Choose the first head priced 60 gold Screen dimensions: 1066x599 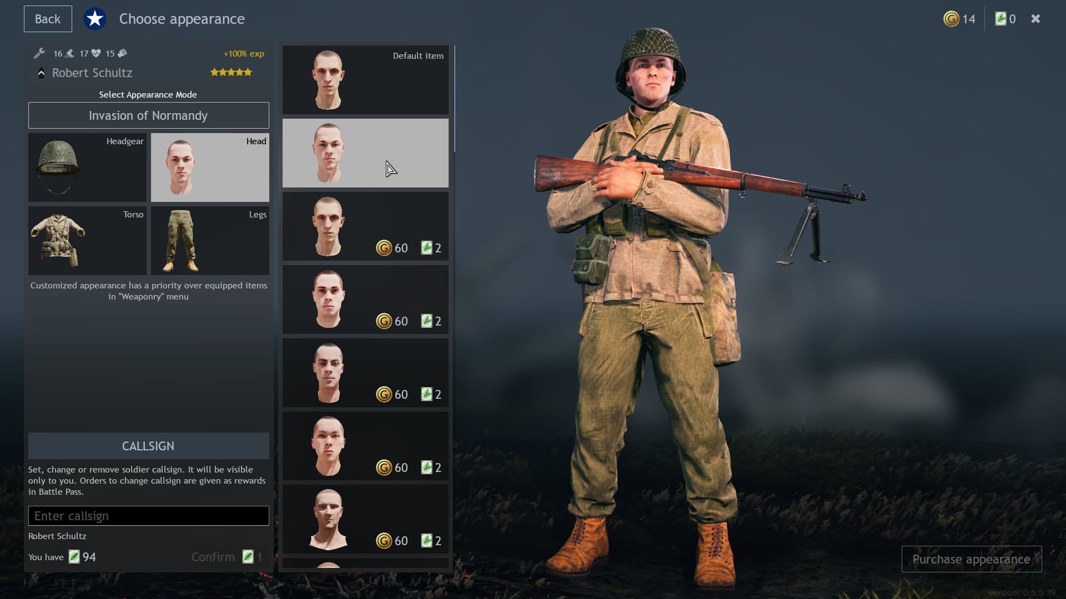click(x=365, y=226)
